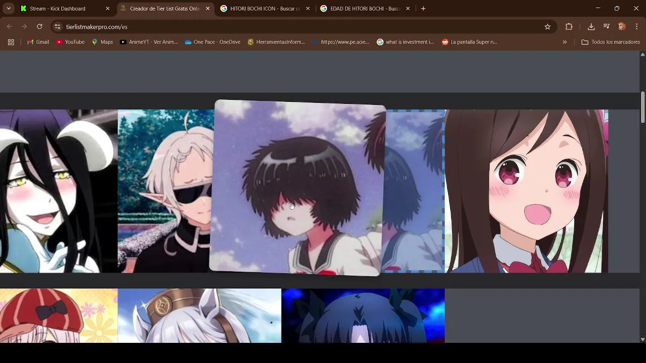Open the Maps bookmark

point(102,42)
